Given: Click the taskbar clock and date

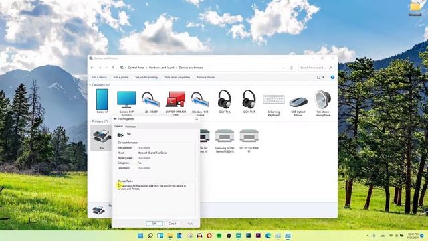Looking at the screenshot, I should (413, 236).
